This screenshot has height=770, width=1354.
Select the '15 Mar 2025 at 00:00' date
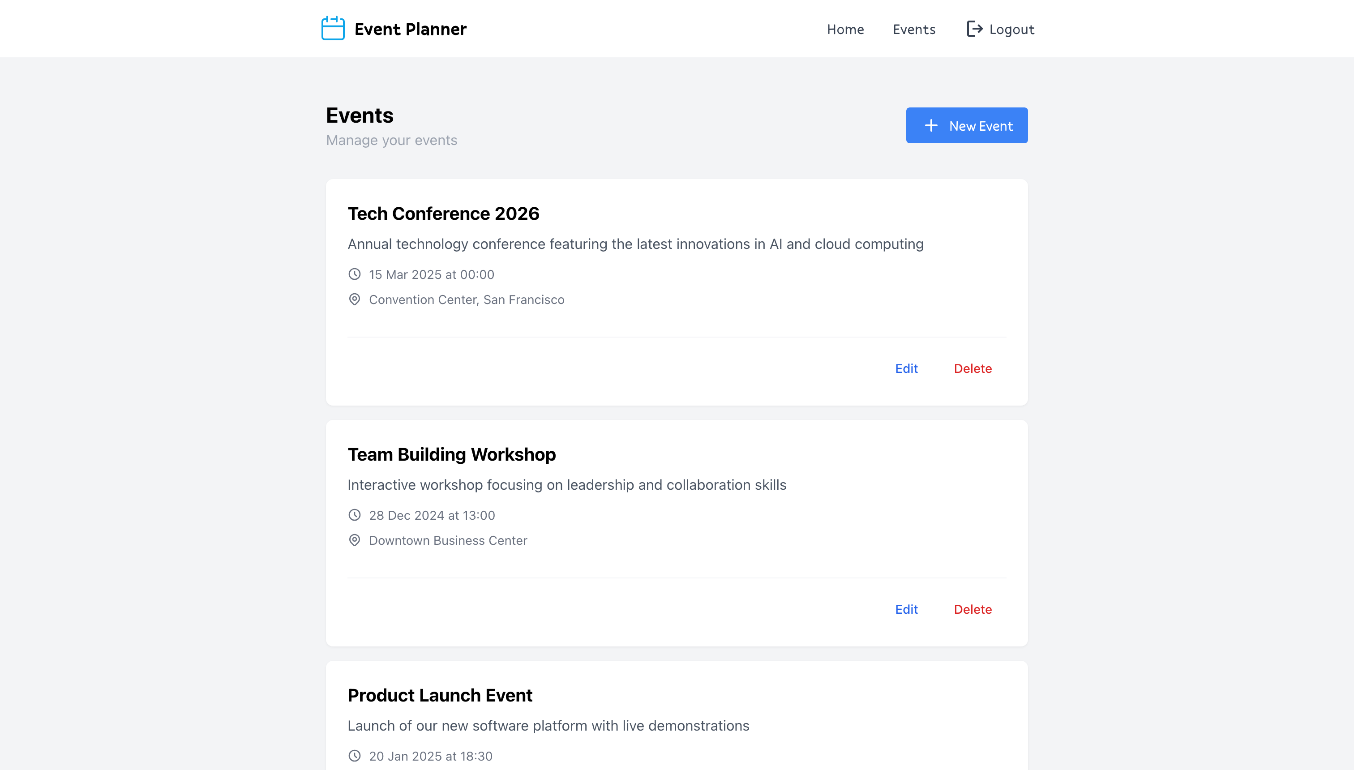pyautogui.click(x=432, y=274)
